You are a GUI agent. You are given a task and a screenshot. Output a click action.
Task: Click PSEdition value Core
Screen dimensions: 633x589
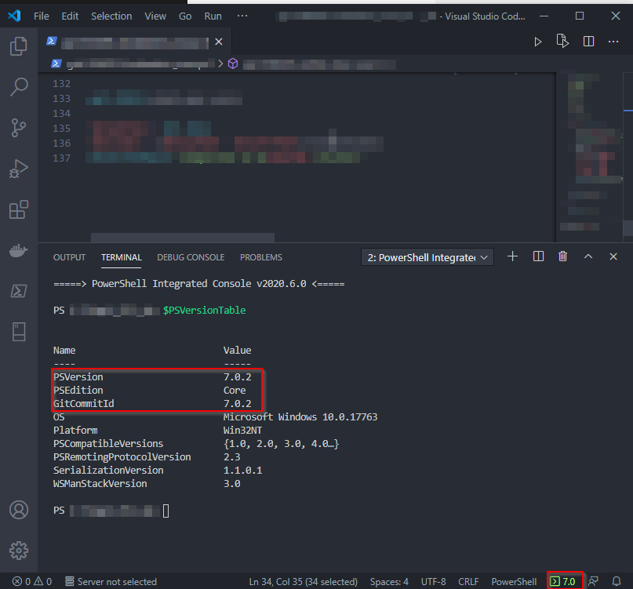pos(235,390)
